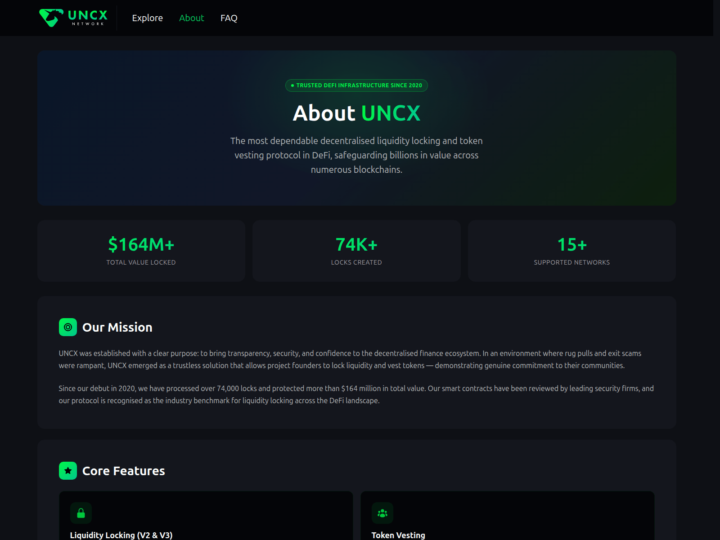Image resolution: width=720 pixels, height=540 pixels.
Task: Open the Explore nav item
Action: (x=148, y=18)
